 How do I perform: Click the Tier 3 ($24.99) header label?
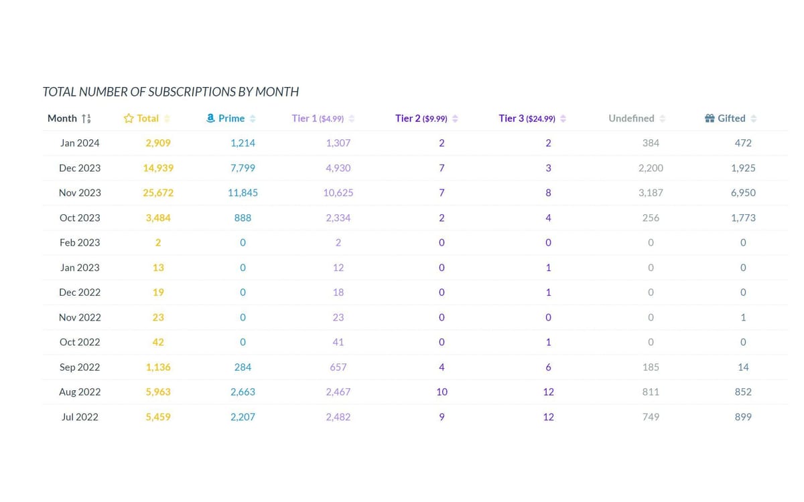(x=527, y=118)
